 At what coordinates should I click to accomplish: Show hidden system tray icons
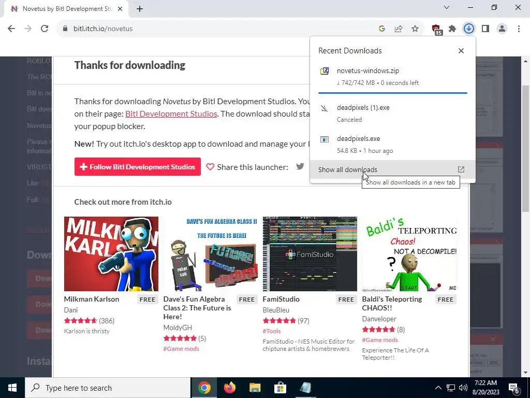pyautogui.click(x=438, y=388)
